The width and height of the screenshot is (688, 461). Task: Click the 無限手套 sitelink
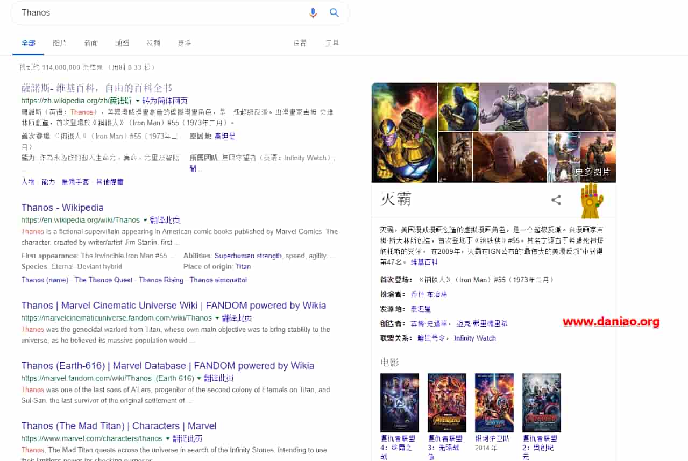point(75,182)
